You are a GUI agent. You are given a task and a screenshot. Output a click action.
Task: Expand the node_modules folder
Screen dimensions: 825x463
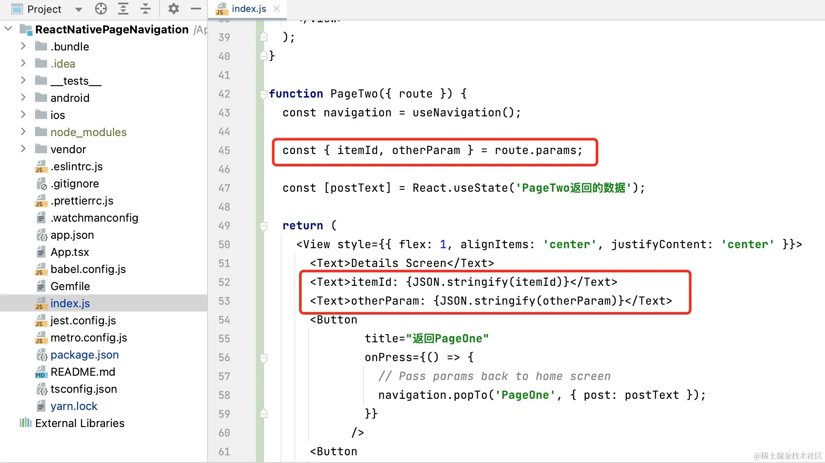click(24, 132)
